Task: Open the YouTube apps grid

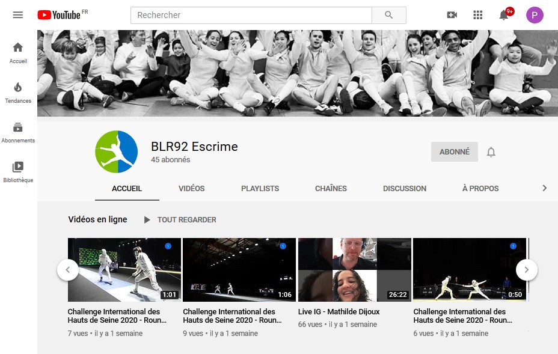Action: click(x=478, y=15)
